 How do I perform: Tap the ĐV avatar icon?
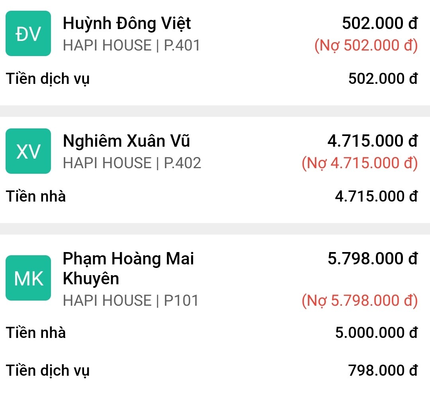pyautogui.click(x=28, y=33)
